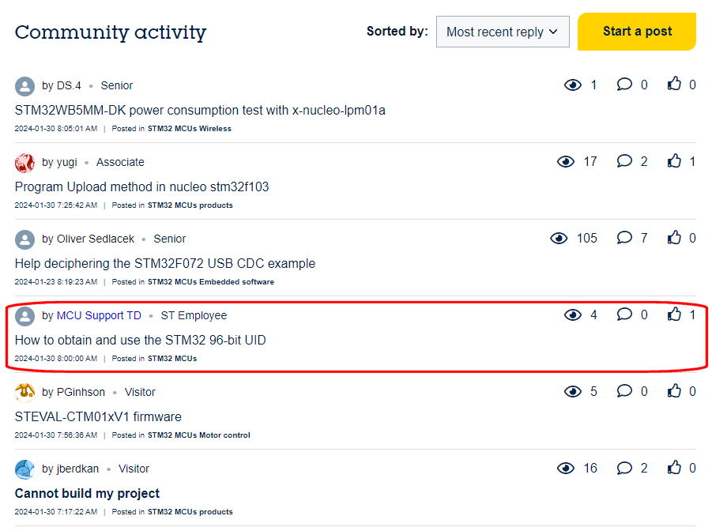
Task: Click jberdkan's blue avatar icon
Action: (x=25, y=469)
